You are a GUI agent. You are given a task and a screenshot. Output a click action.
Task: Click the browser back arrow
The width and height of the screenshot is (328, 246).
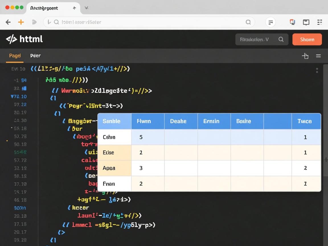8,22
